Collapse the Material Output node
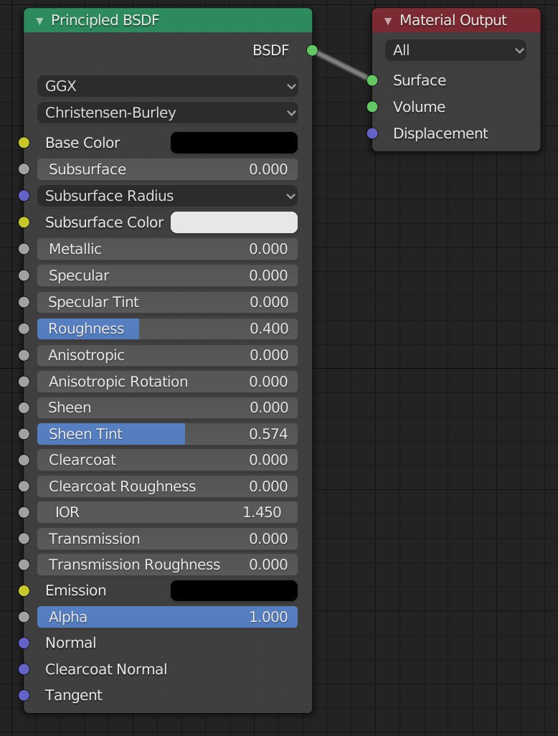This screenshot has height=736, width=558. coord(387,21)
